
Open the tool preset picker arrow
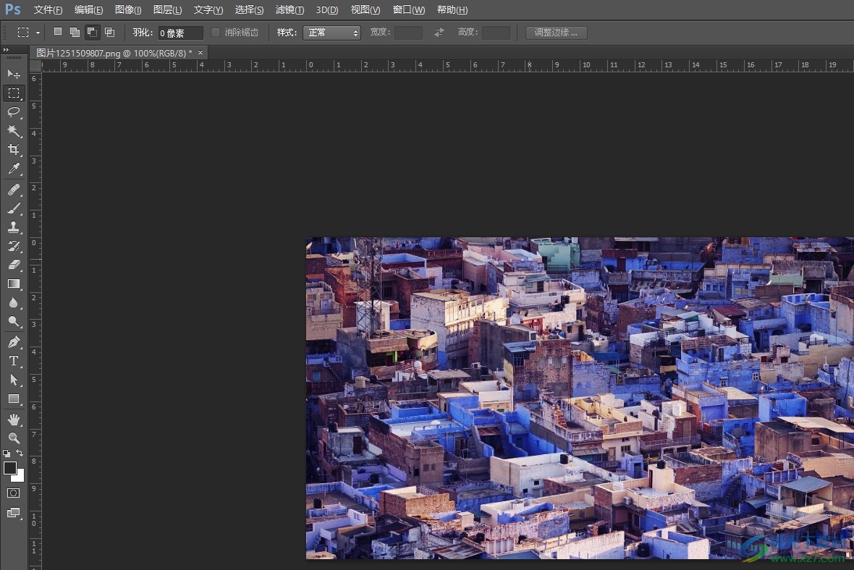click(x=38, y=33)
